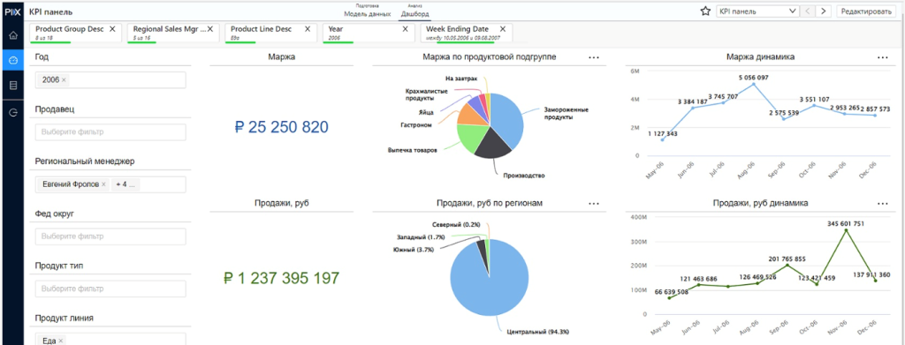The height and width of the screenshot is (345, 905).
Task: Open the home icon in the sidebar
Action: pos(12,35)
